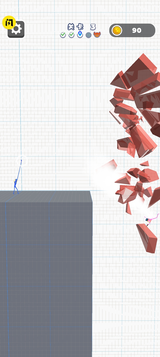Tap the orange boss stage icon
The image size is (160, 357).
97,35
